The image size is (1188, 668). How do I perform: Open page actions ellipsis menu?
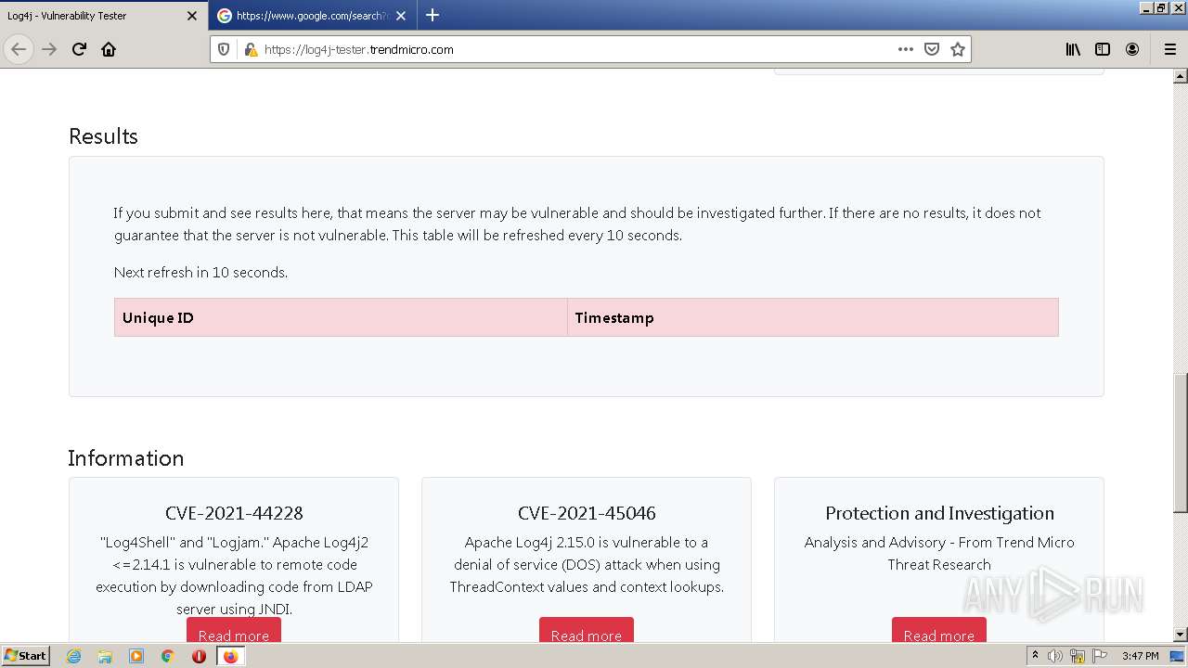click(x=906, y=49)
